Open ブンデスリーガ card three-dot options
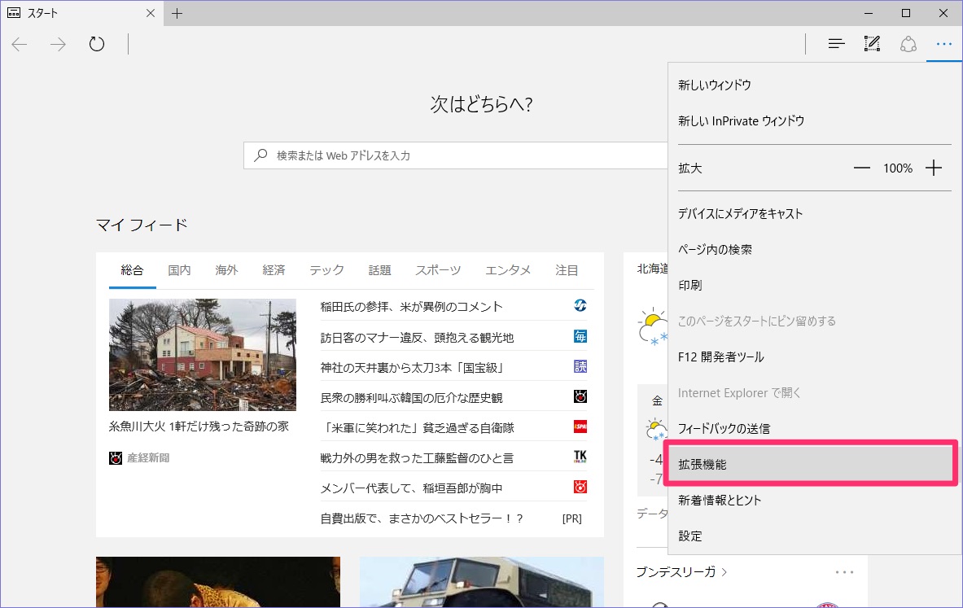The height and width of the screenshot is (608, 963). tap(844, 571)
